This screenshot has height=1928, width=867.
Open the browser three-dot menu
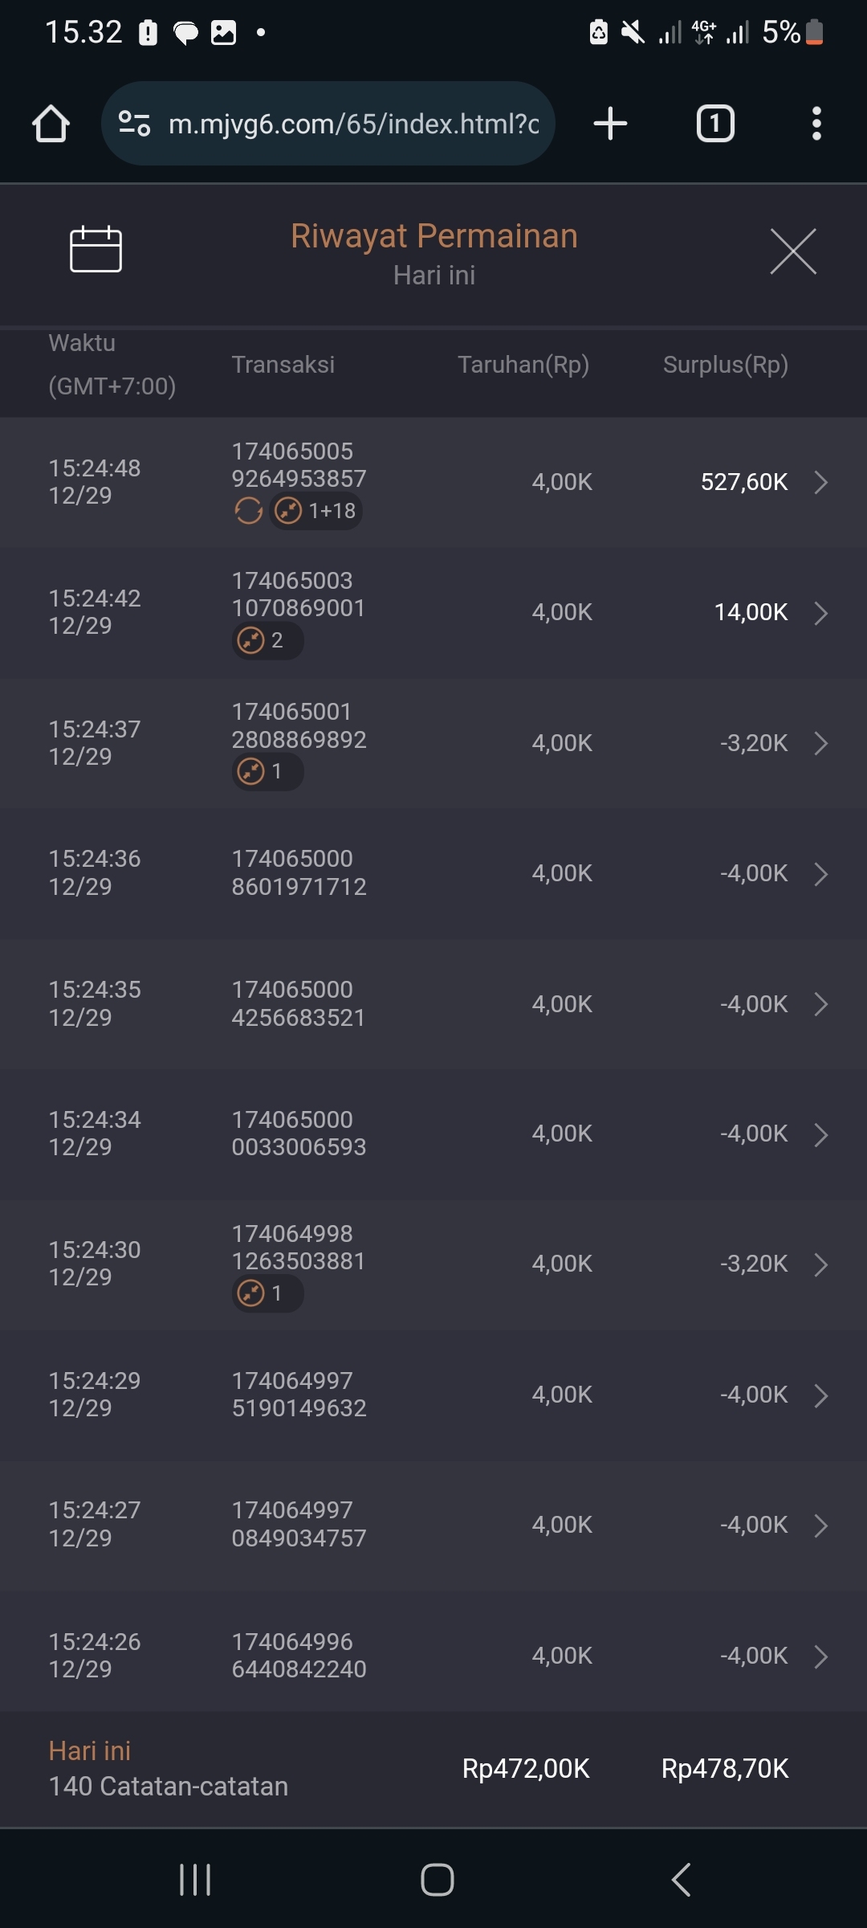click(x=816, y=124)
